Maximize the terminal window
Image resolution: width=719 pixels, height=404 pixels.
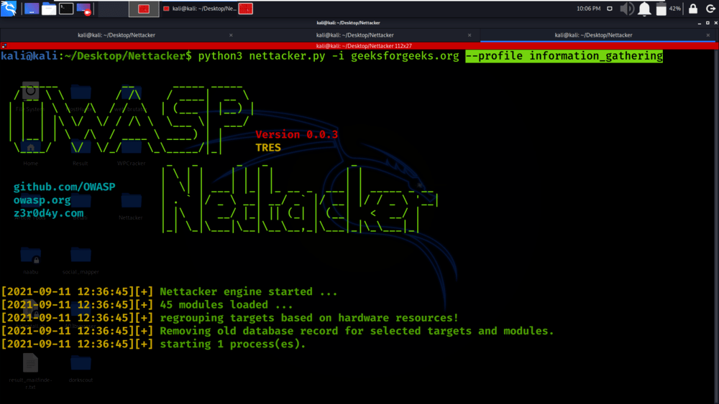pos(707,23)
